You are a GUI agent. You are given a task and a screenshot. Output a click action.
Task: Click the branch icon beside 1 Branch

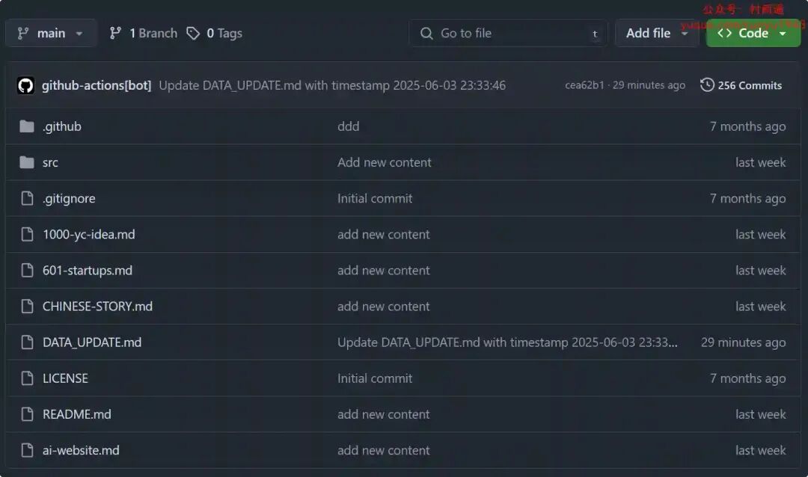click(x=115, y=33)
